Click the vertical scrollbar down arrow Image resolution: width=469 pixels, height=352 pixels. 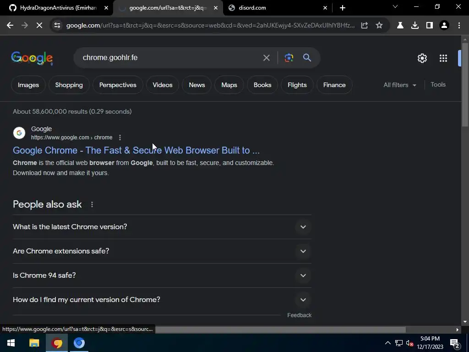coord(465,322)
